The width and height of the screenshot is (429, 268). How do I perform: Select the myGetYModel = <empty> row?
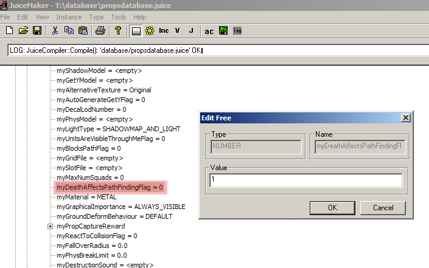coord(95,80)
